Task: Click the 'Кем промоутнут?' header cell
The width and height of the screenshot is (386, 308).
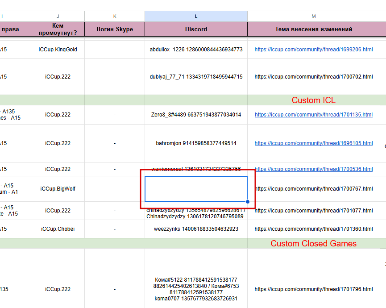Action: click(58, 29)
